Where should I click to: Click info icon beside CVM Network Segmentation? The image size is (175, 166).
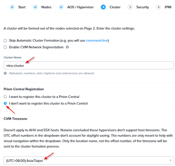click(x=67, y=47)
